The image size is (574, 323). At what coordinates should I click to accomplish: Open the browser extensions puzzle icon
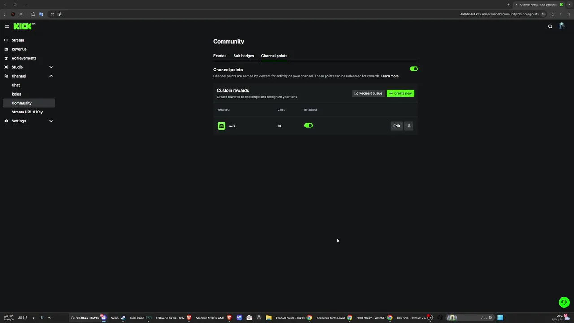(x=33, y=14)
